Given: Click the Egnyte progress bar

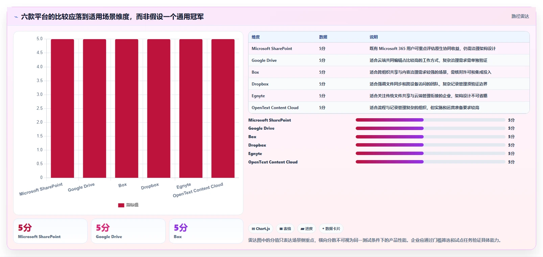Looking at the screenshot, I should point(430,153).
